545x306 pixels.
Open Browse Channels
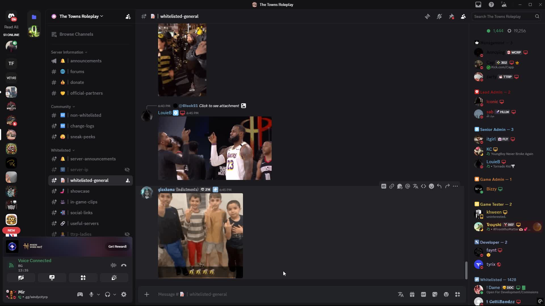click(76, 34)
